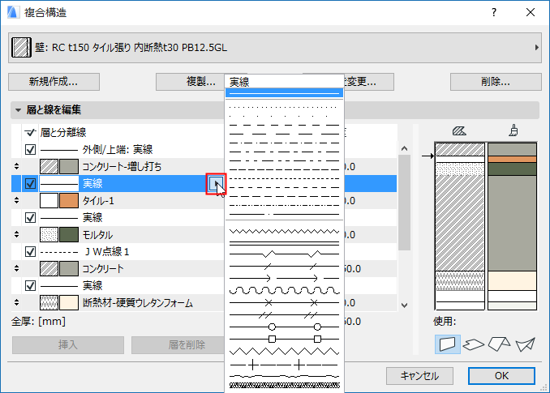Image resolution: width=550 pixels, height=393 pixels.
Task: Click layer list scroll up arrow
Action: [405, 148]
